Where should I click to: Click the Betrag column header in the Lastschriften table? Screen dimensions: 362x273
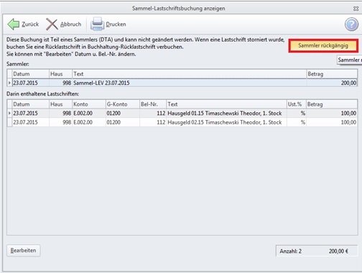tap(332, 104)
